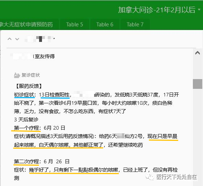Switch to the Table 6 tab
The image size is (203, 186).
click(x=105, y=25)
